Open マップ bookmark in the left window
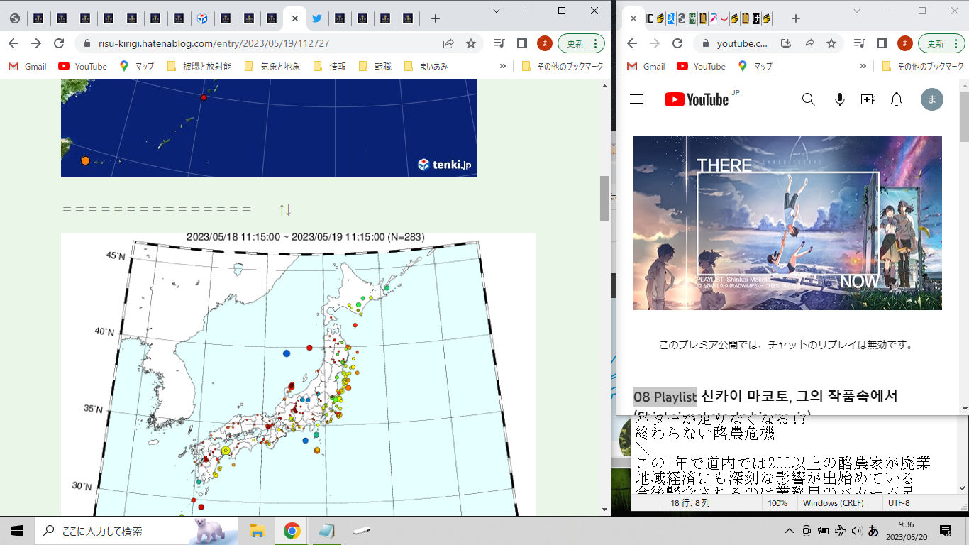Image resolution: width=969 pixels, height=545 pixels. coord(137,66)
